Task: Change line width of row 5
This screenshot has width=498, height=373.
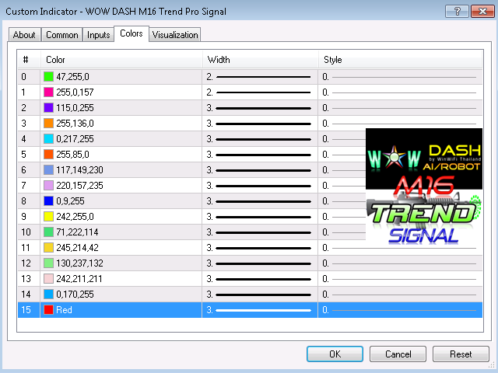Action: (260, 155)
